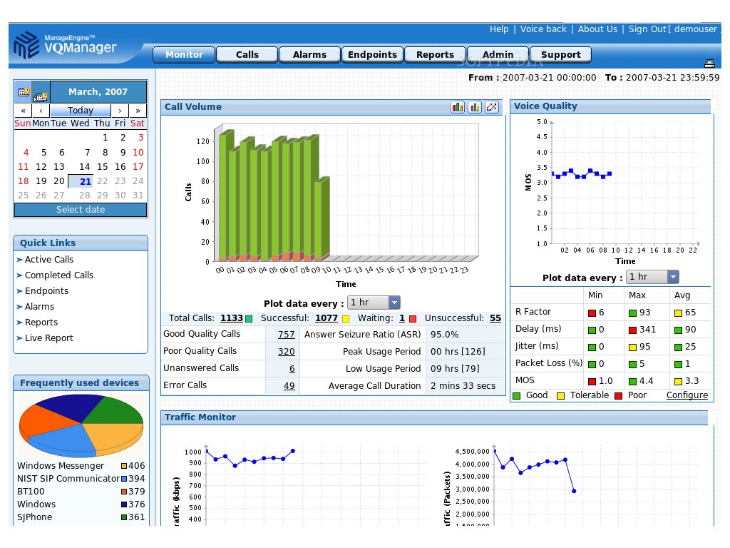730x548 pixels.
Task: Go to previous year in calendar
Action: (24, 111)
